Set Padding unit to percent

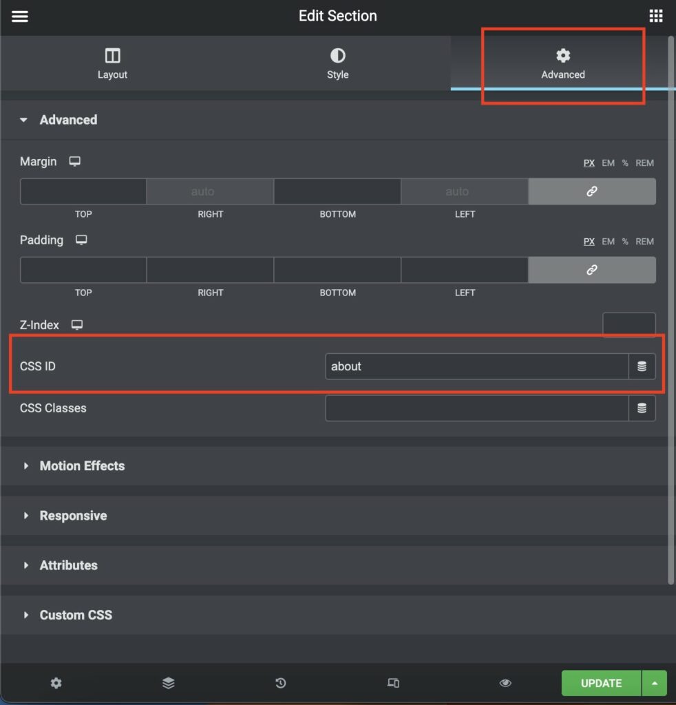625,242
